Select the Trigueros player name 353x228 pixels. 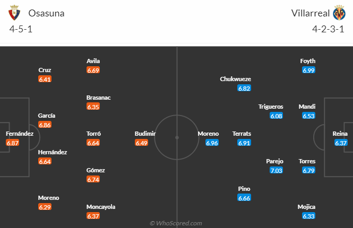271,107
